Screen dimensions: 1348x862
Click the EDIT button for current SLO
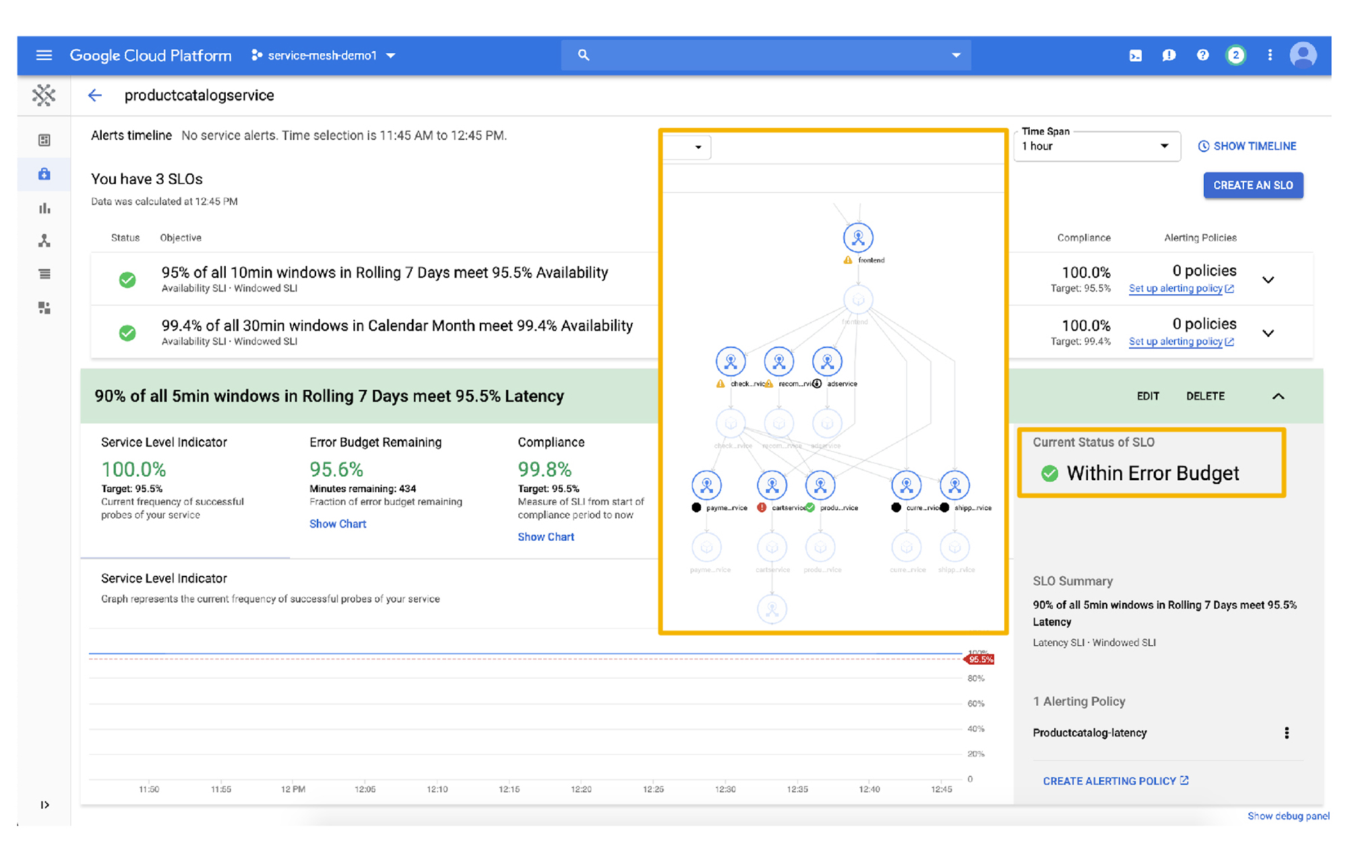tap(1142, 397)
